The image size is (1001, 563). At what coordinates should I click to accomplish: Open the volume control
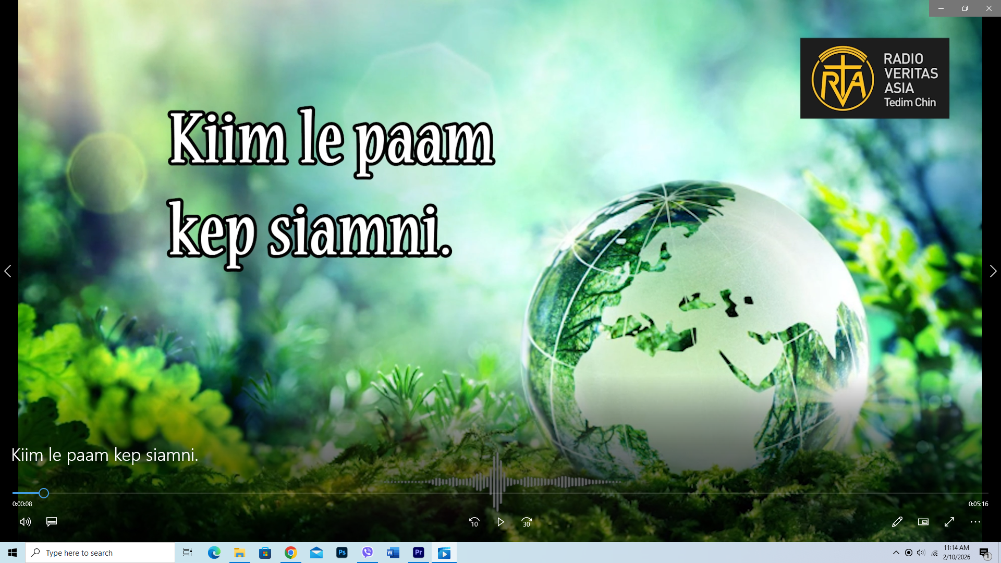tap(25, 521)
